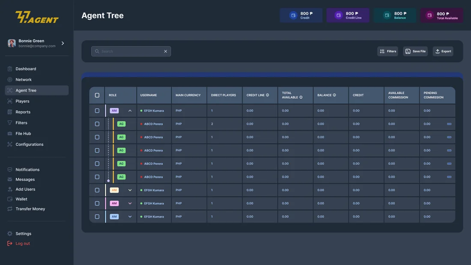
Task: Click the Search input field
Action: click(131, 51)
